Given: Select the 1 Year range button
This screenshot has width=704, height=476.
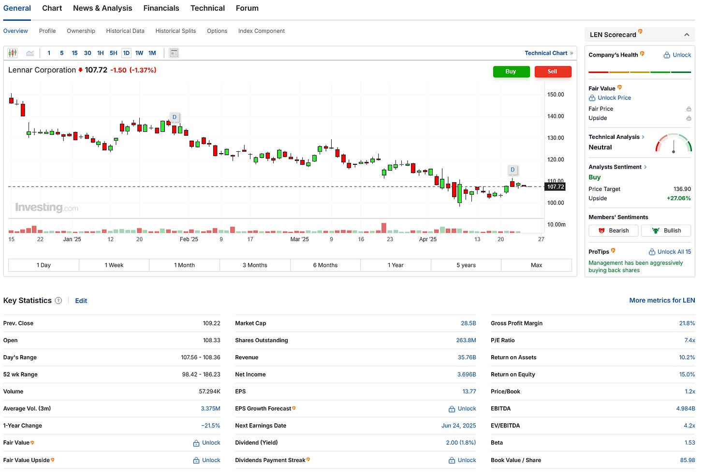Looking at the screenshot, I should pos(396,265).
